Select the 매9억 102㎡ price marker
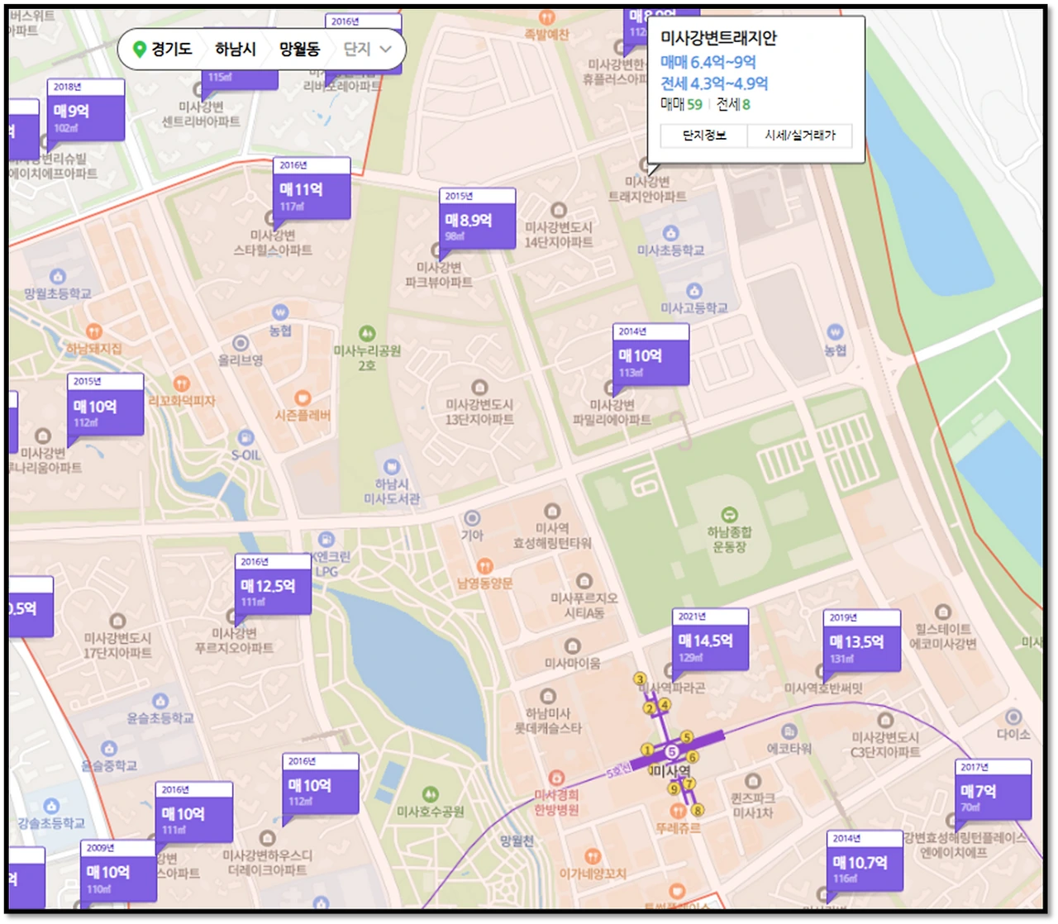1058x924 pixels. click(86, 110)
